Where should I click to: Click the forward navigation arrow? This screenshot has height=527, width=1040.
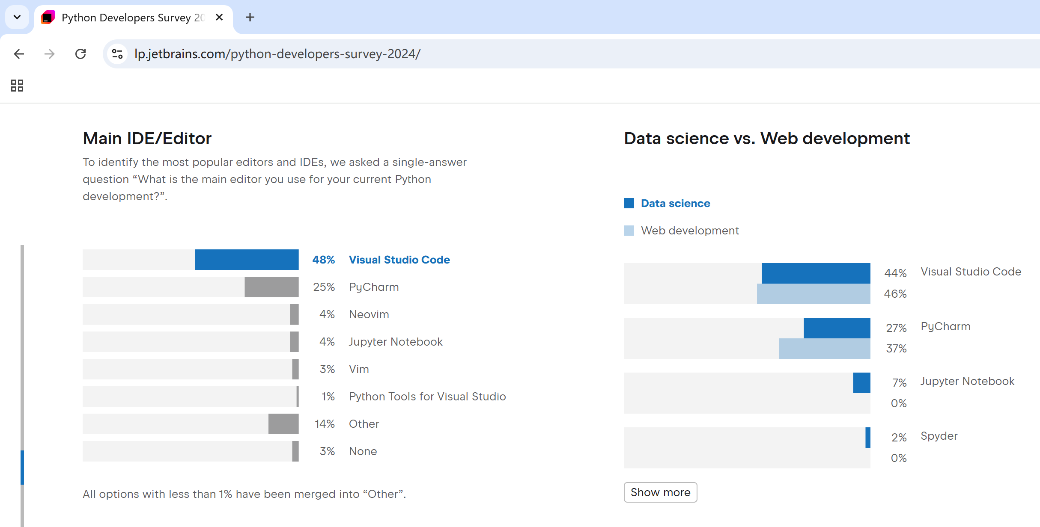pyautogui.click(x=50, y=54)
